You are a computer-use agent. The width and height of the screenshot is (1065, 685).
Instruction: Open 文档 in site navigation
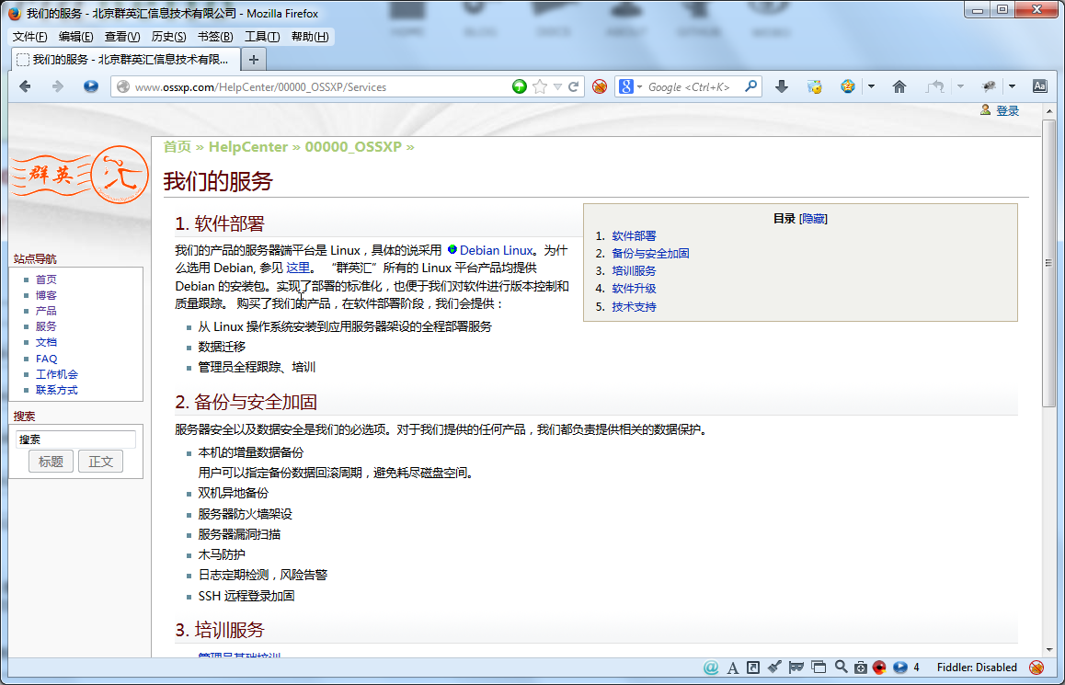tap(46, 342)
